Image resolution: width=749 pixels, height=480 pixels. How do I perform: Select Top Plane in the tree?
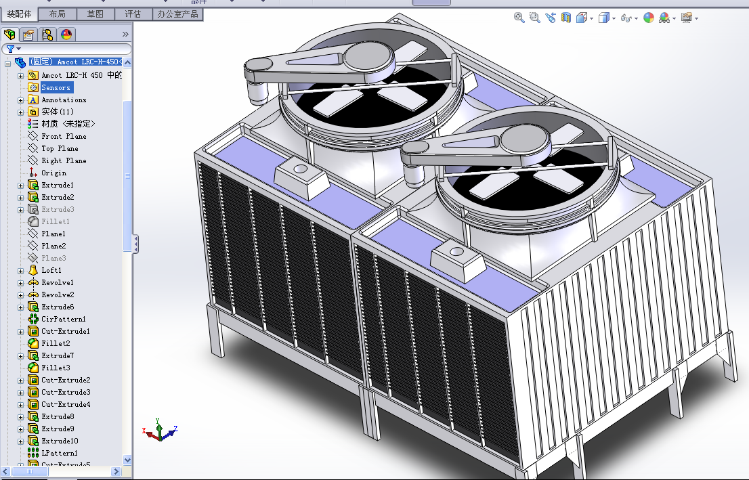click(x=60, y=148)
